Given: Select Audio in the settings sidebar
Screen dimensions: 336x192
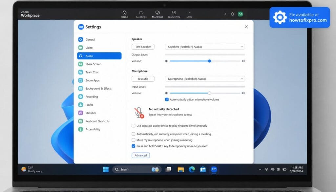Looking at the screenshot, I should (x=99, y=56).
